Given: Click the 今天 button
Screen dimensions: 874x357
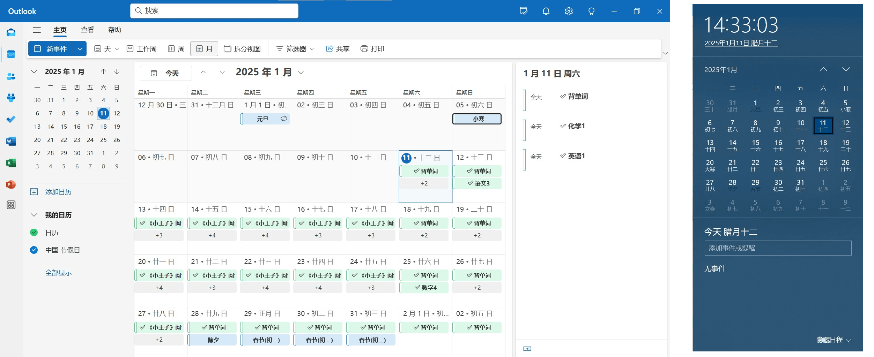Looking at the screenshot, I should 166,73.
